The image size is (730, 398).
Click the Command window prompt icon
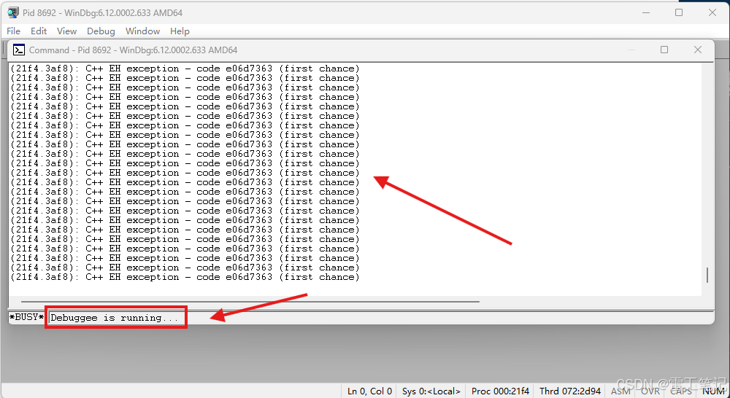point(19,50)
